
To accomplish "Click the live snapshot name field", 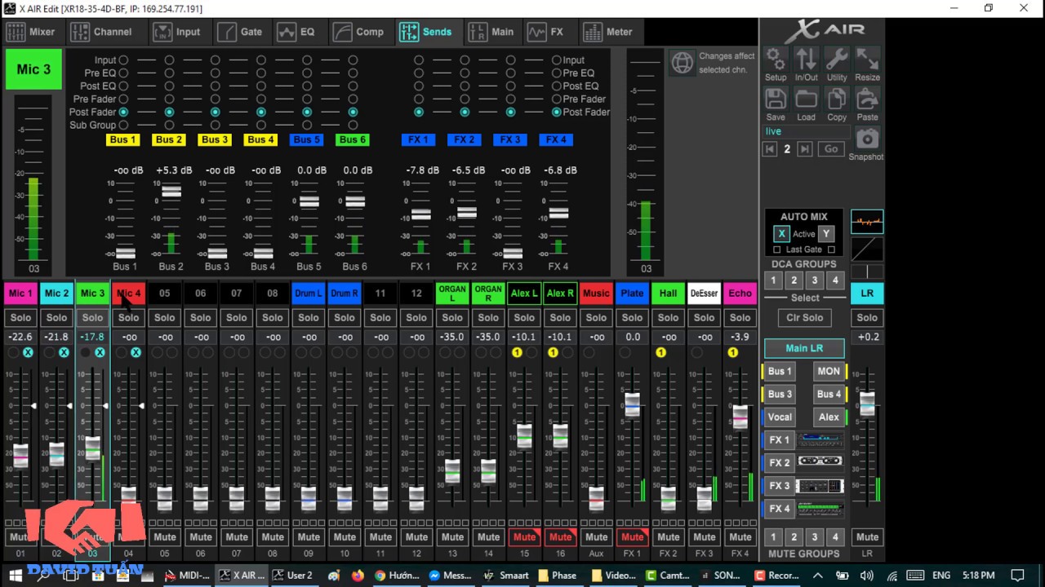I will (x=807, y=131).
